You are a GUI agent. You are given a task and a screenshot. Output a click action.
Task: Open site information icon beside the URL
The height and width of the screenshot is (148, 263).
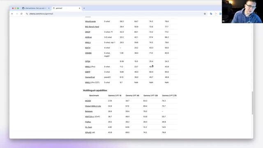coord(27,14)
